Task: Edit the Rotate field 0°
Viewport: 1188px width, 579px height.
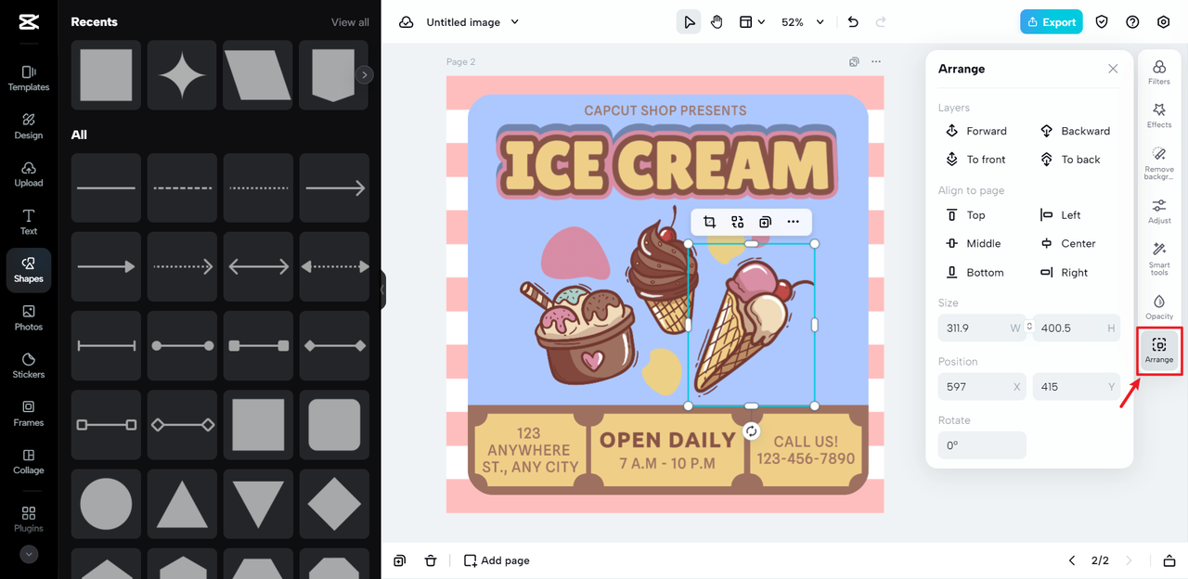Action: tap(982, 445)
